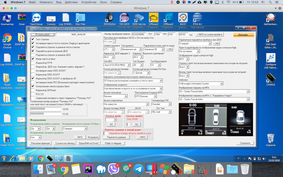
Task: Launch VW-MCD desktop shortcut
Action: pos(124,19)
